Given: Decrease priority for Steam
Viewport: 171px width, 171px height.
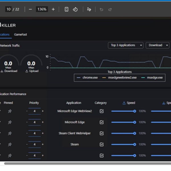Looking at the screenshot, I should pyautogui.click(x=27, y=144).
